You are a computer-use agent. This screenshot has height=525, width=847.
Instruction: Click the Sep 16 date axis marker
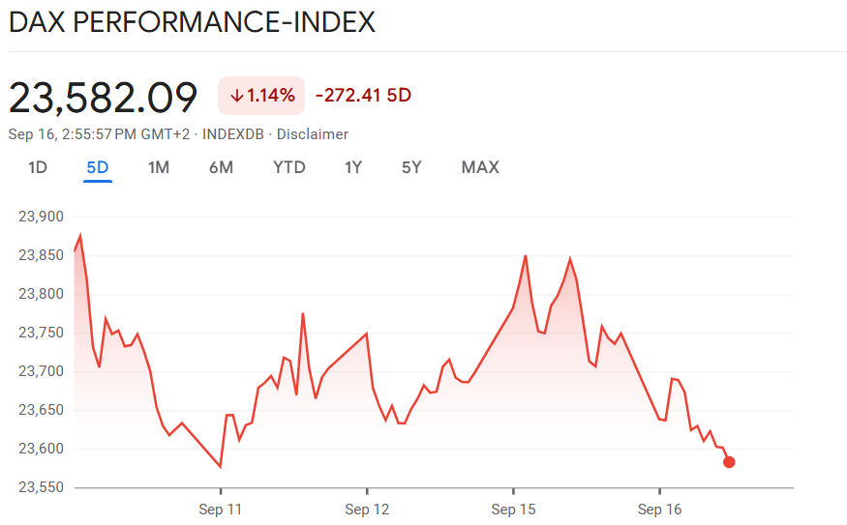click(659, 510)
